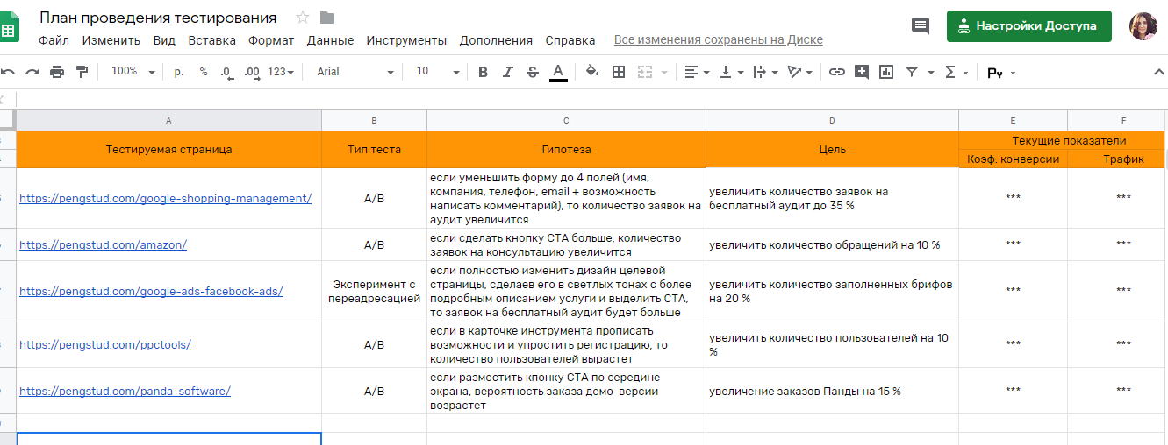Click the functions sigma icon

pos(950,72)
